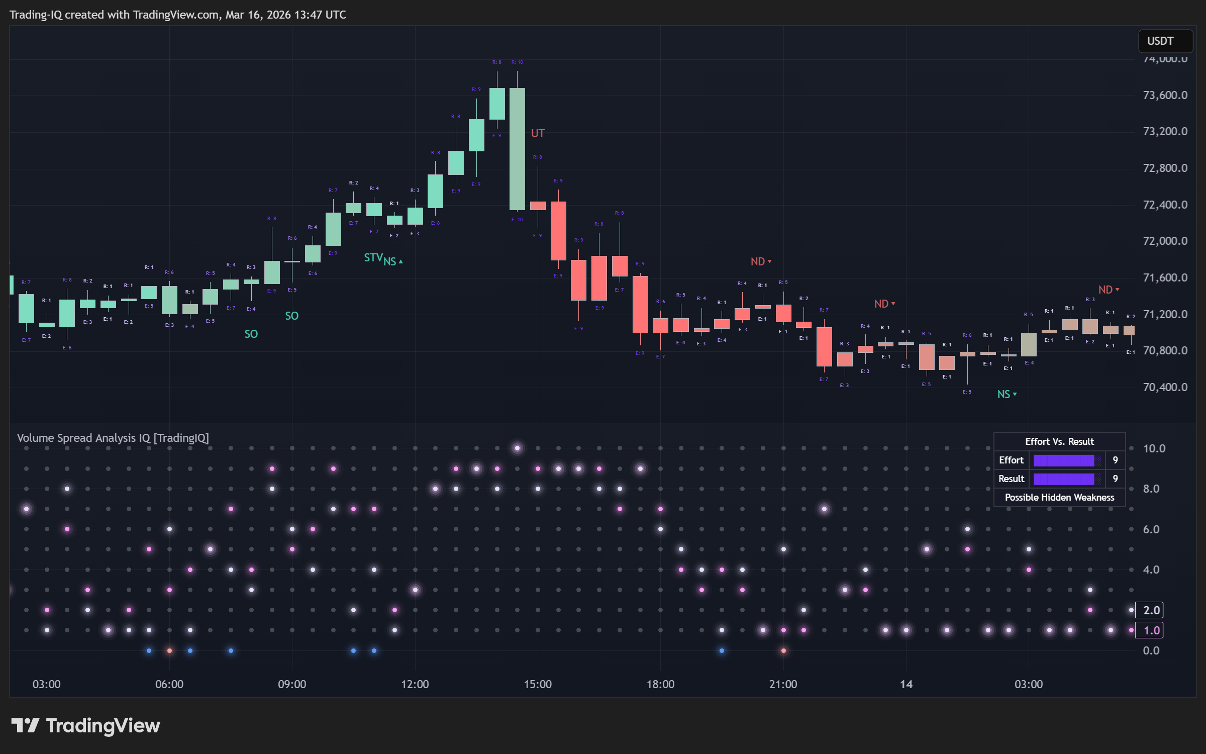Image resolution: width=1206 pixels, height=754 pixels.
Task: Select the ND marker before the 14 date
Action: click(x=884, y=304)
